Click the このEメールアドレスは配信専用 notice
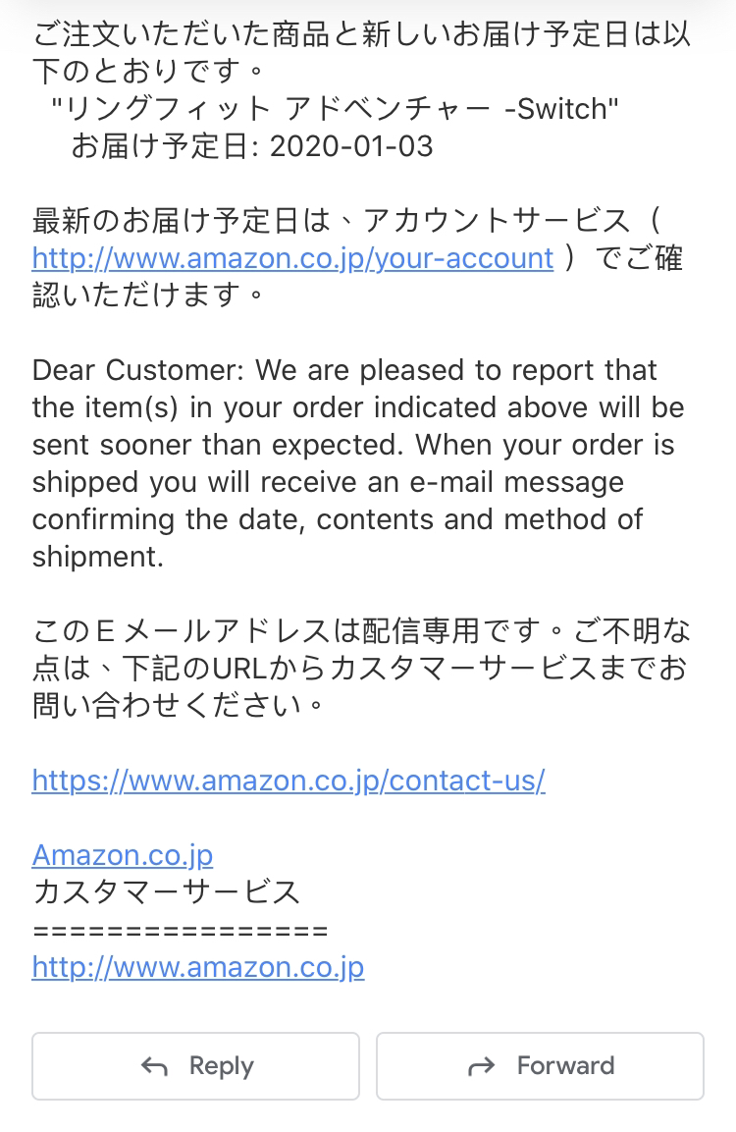736x1132 pixels. (x=255, y=631)
